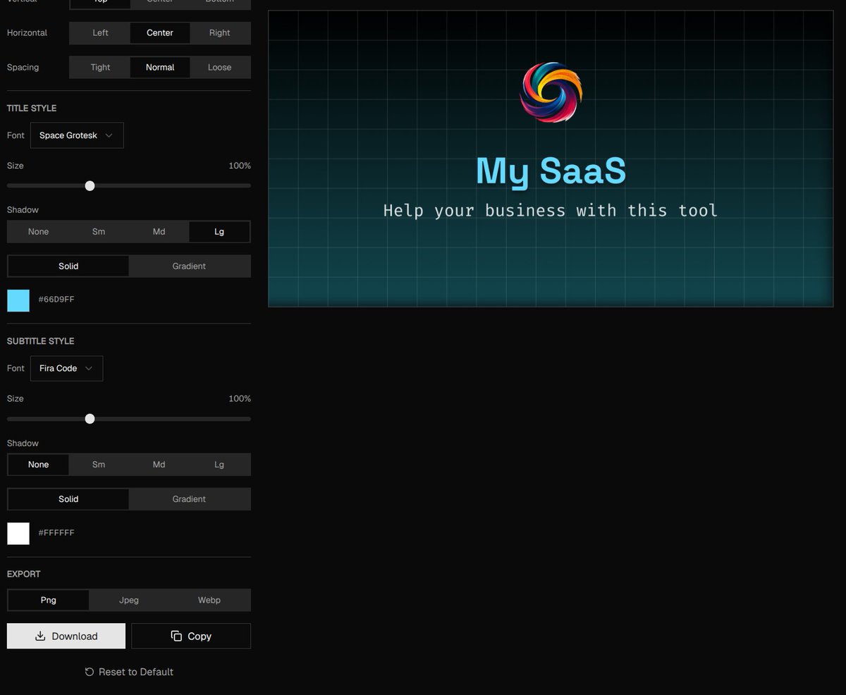Set Horizontal alignment to Center
This screenshot has height=695, width=846.
click(x=160, y=32)
